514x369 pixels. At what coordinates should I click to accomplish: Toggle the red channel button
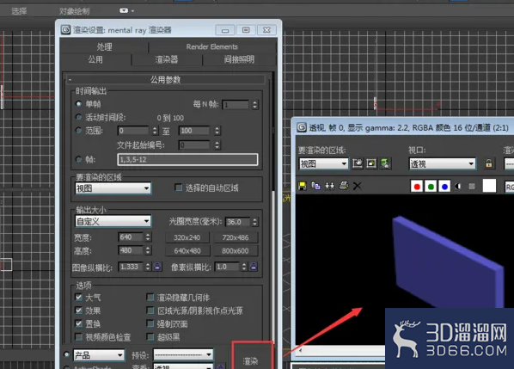tap(417, 187)
